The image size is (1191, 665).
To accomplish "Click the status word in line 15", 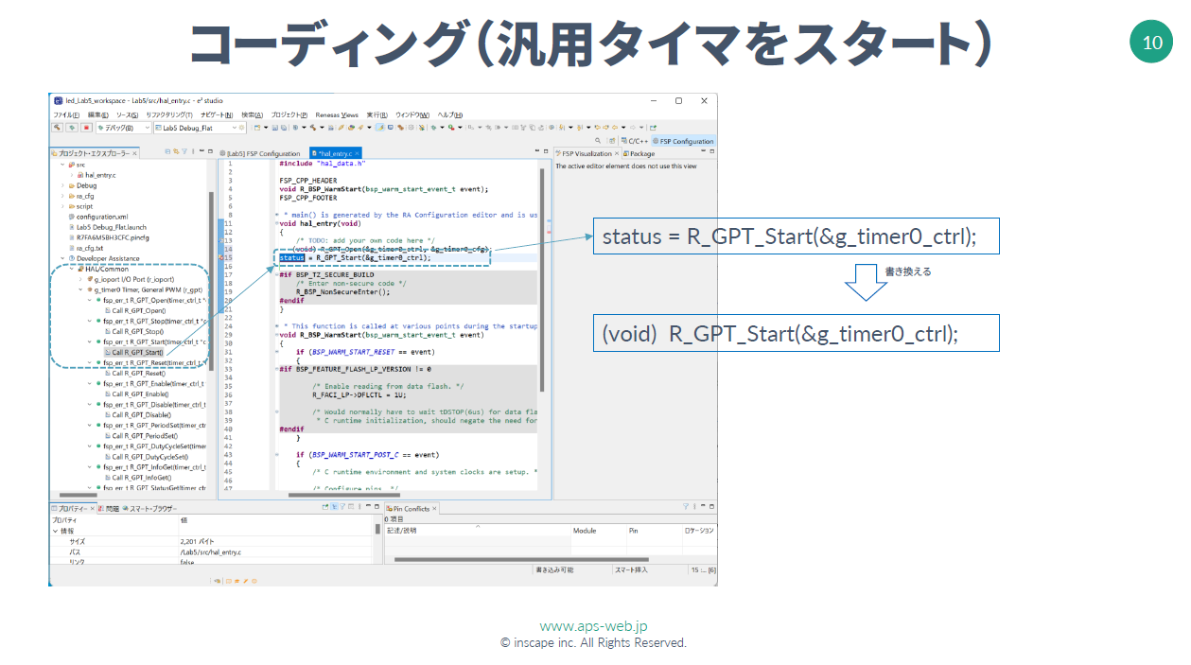I will pos(291,257).
